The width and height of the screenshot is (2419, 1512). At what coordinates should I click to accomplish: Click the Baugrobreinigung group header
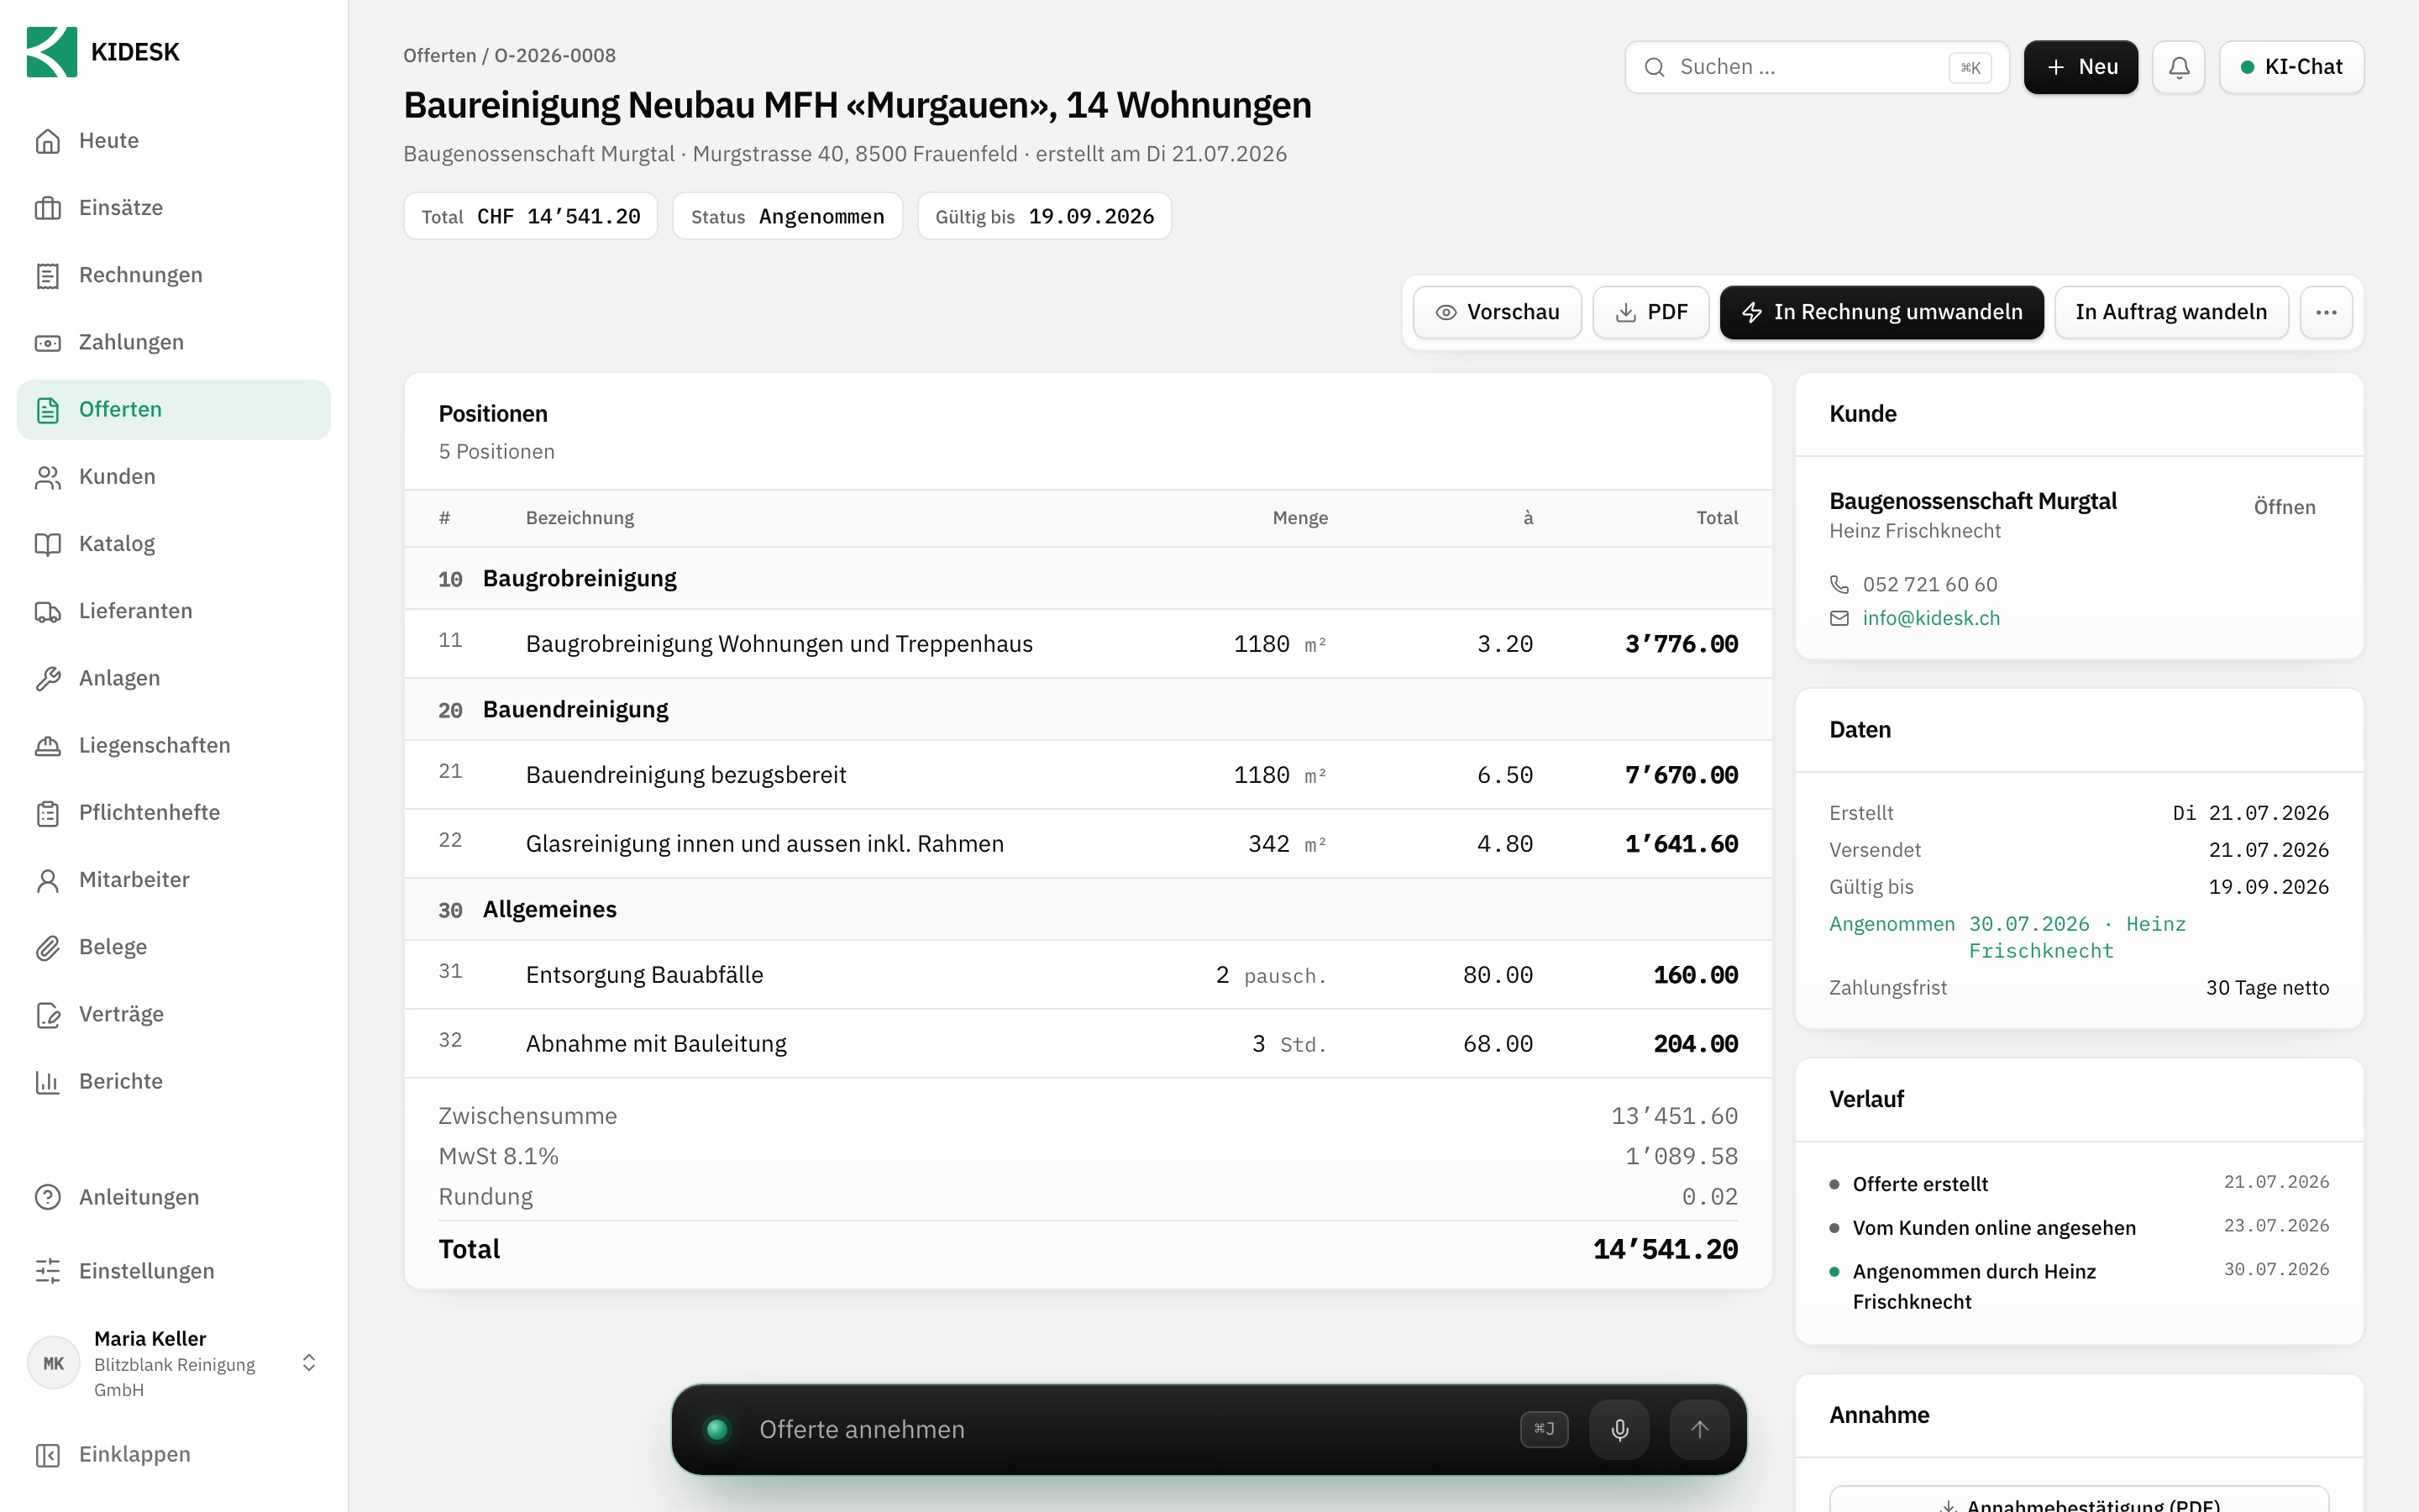1088,579
